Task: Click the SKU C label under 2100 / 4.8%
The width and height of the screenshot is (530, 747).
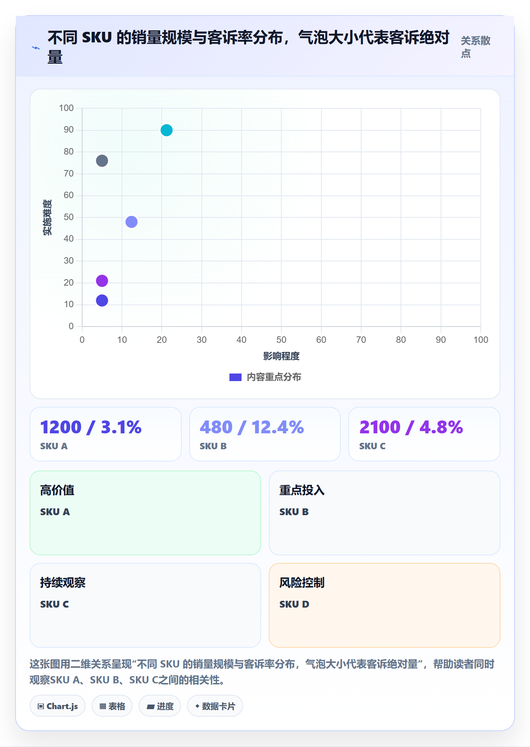Action: coord(373,446)
